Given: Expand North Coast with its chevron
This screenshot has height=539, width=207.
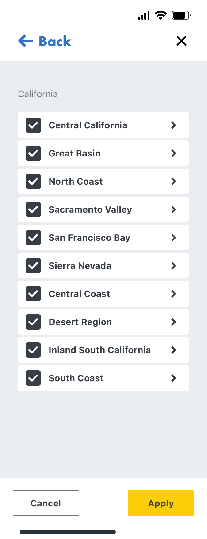Looking at the screenshot, I should click(x=174, y=181).
